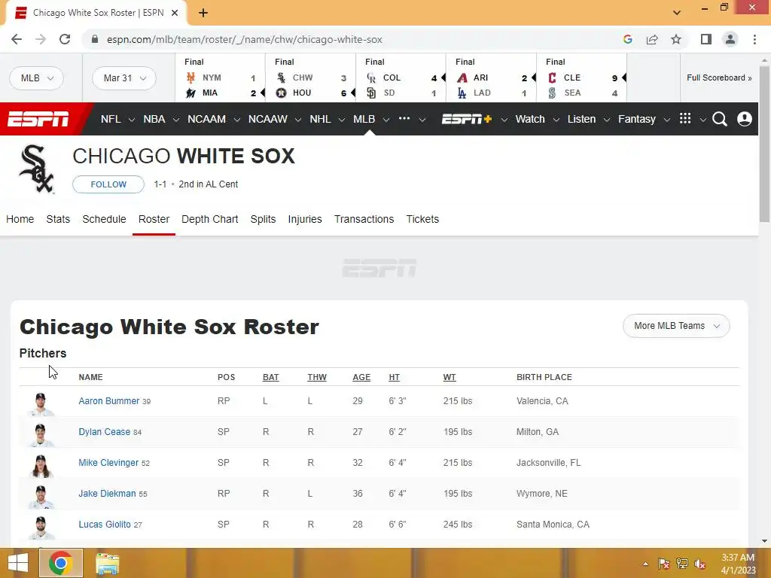Switch to the Transactions tab

pyautogui.click(x=364, y=219)
